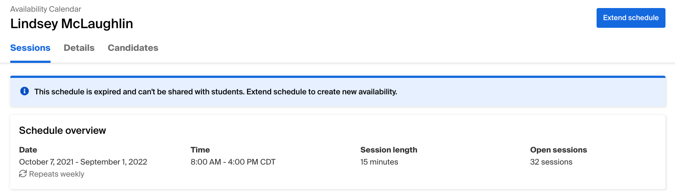Click the Repeats weekly text
675x196 pixels.
pyautogui.click(x=57, y=174)
